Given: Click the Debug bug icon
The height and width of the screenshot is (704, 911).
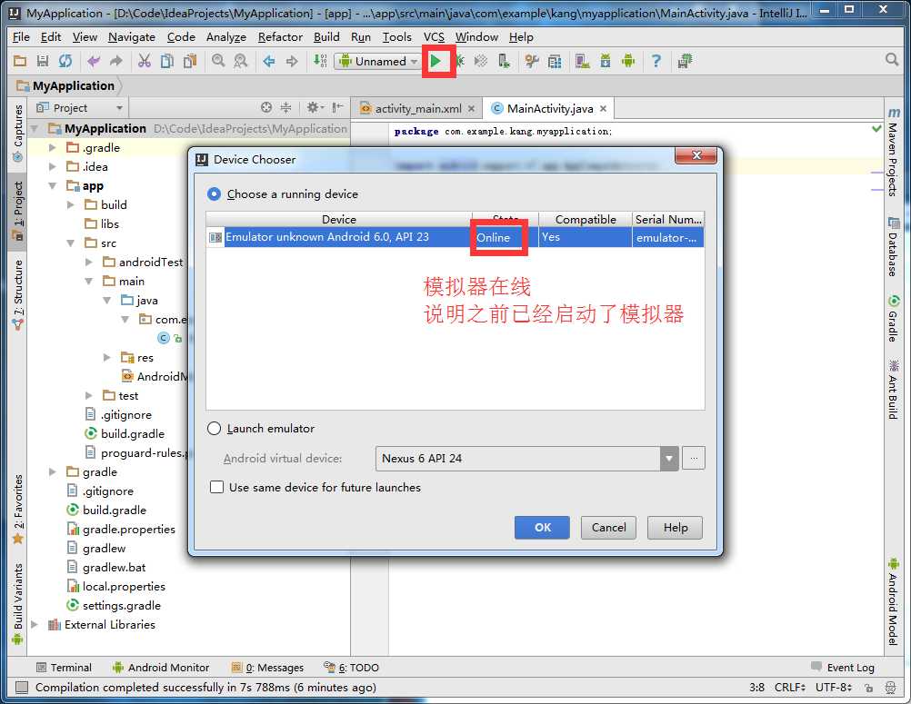Looking at the screenshot, I should pos(459,61).
